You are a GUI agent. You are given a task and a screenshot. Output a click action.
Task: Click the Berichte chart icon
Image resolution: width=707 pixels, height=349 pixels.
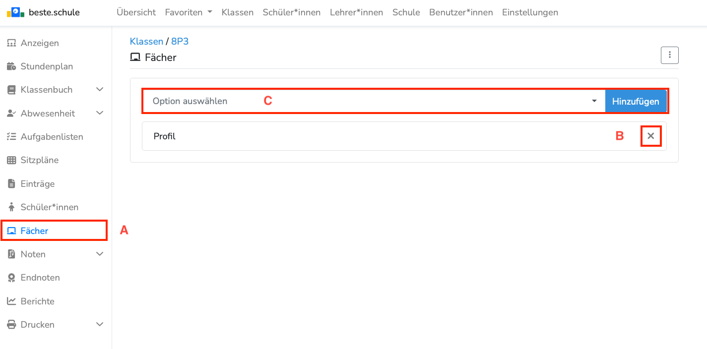(x=11, y=301)
